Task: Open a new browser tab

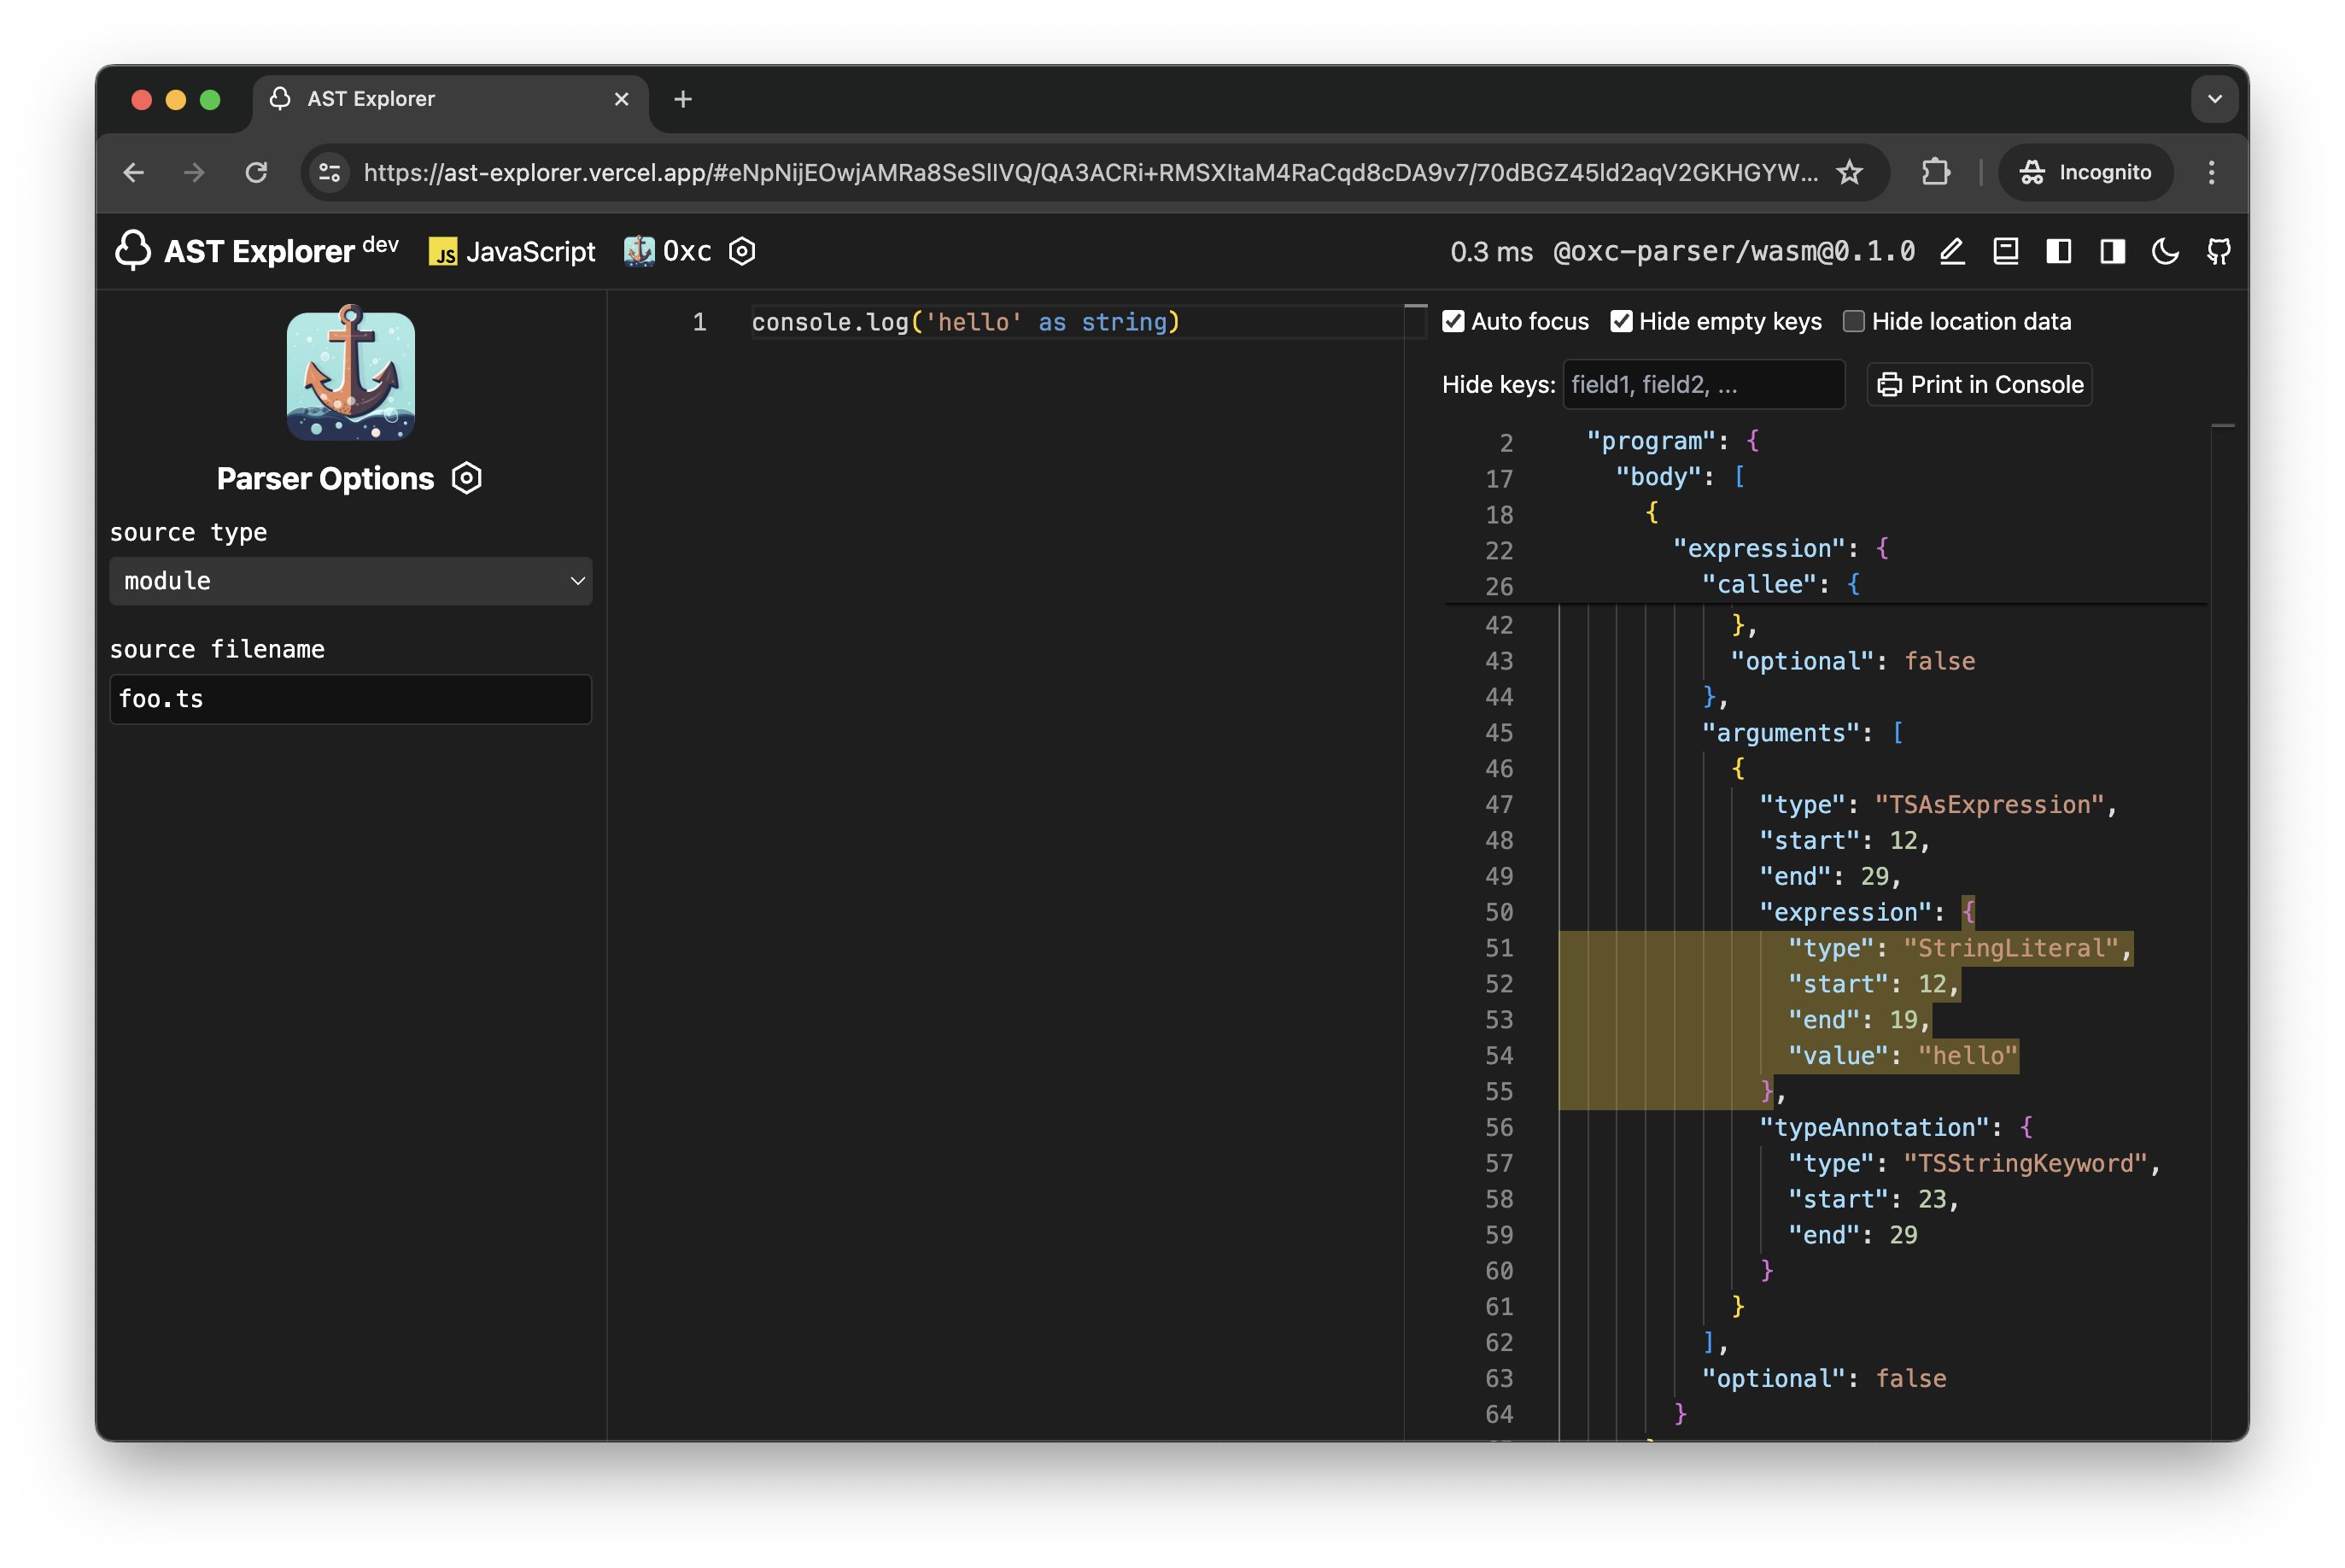Action: point(683,99)
